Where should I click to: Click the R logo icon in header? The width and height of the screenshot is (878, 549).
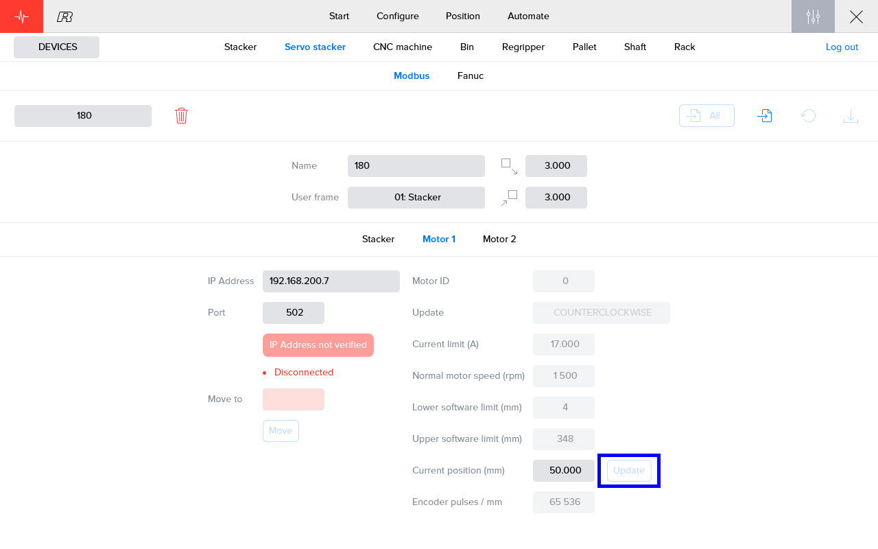(65, 16)
